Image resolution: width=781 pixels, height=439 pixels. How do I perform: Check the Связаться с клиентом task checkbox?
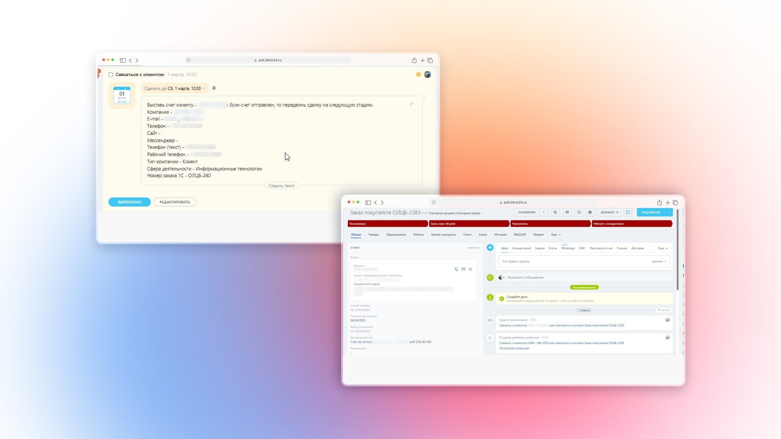[111, 75]
